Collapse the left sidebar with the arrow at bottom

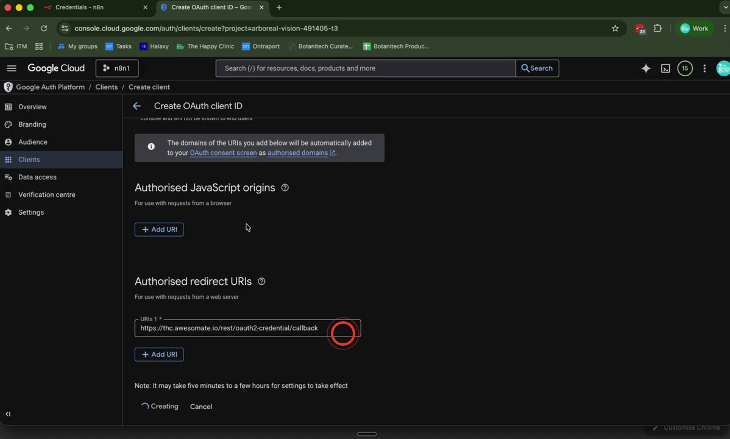(7, 414)
